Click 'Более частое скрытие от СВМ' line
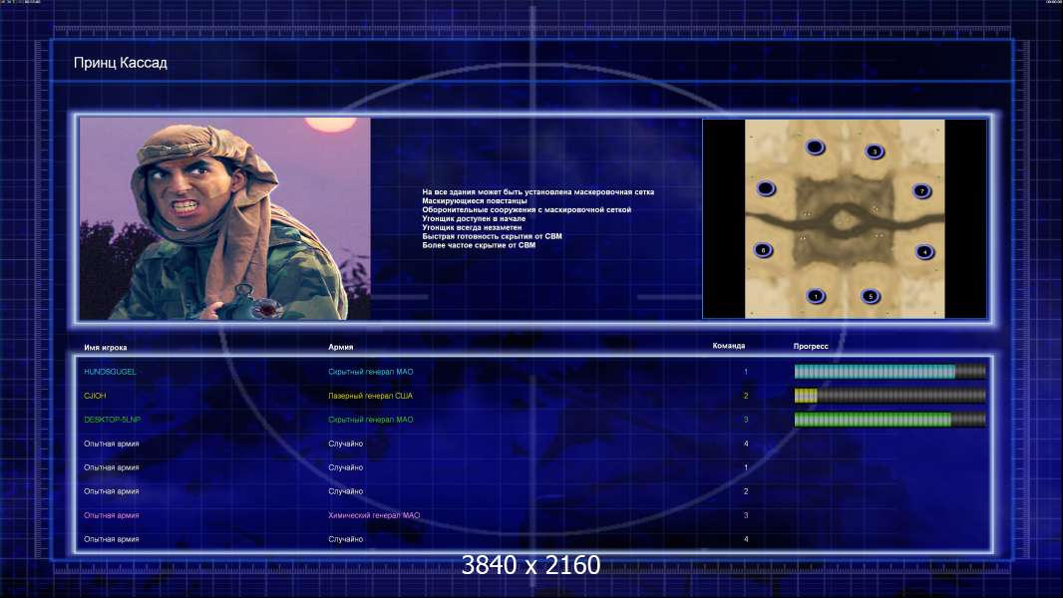The image size is (1063, 598). pos(479,245)
